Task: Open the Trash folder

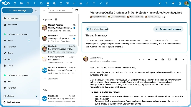Action: (x=20, y=66)
